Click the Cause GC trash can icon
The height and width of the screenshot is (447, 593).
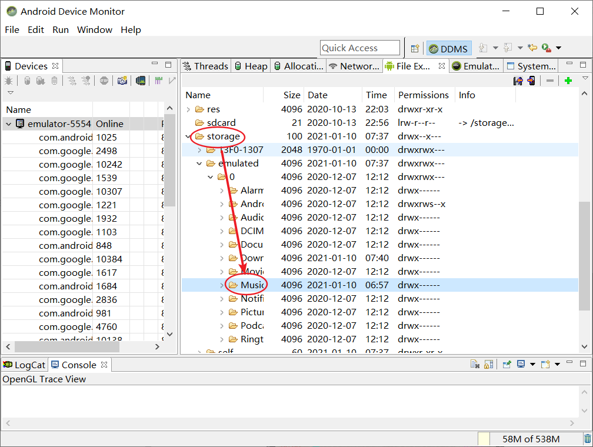55,81
